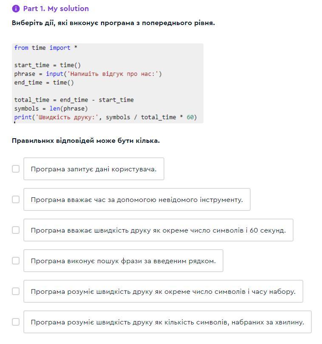Click the "start_time = time()" code line
The height and width of the screenshot is (344, 322).
[x=48, y=65]
